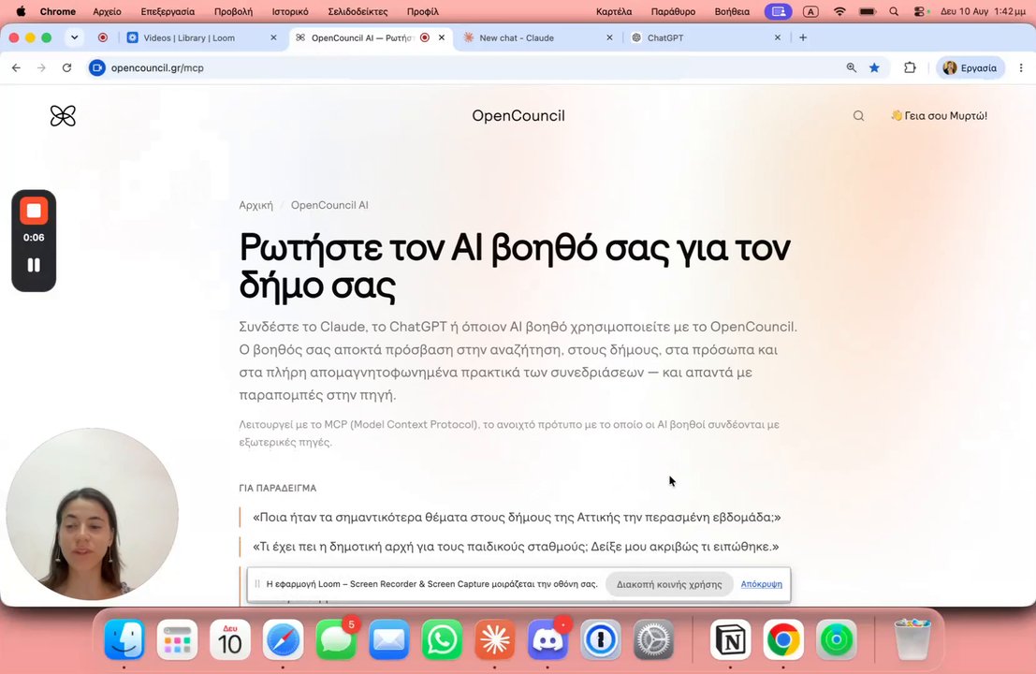
Task: Open the Chrome menu in the menu bar
Action: 57,11
